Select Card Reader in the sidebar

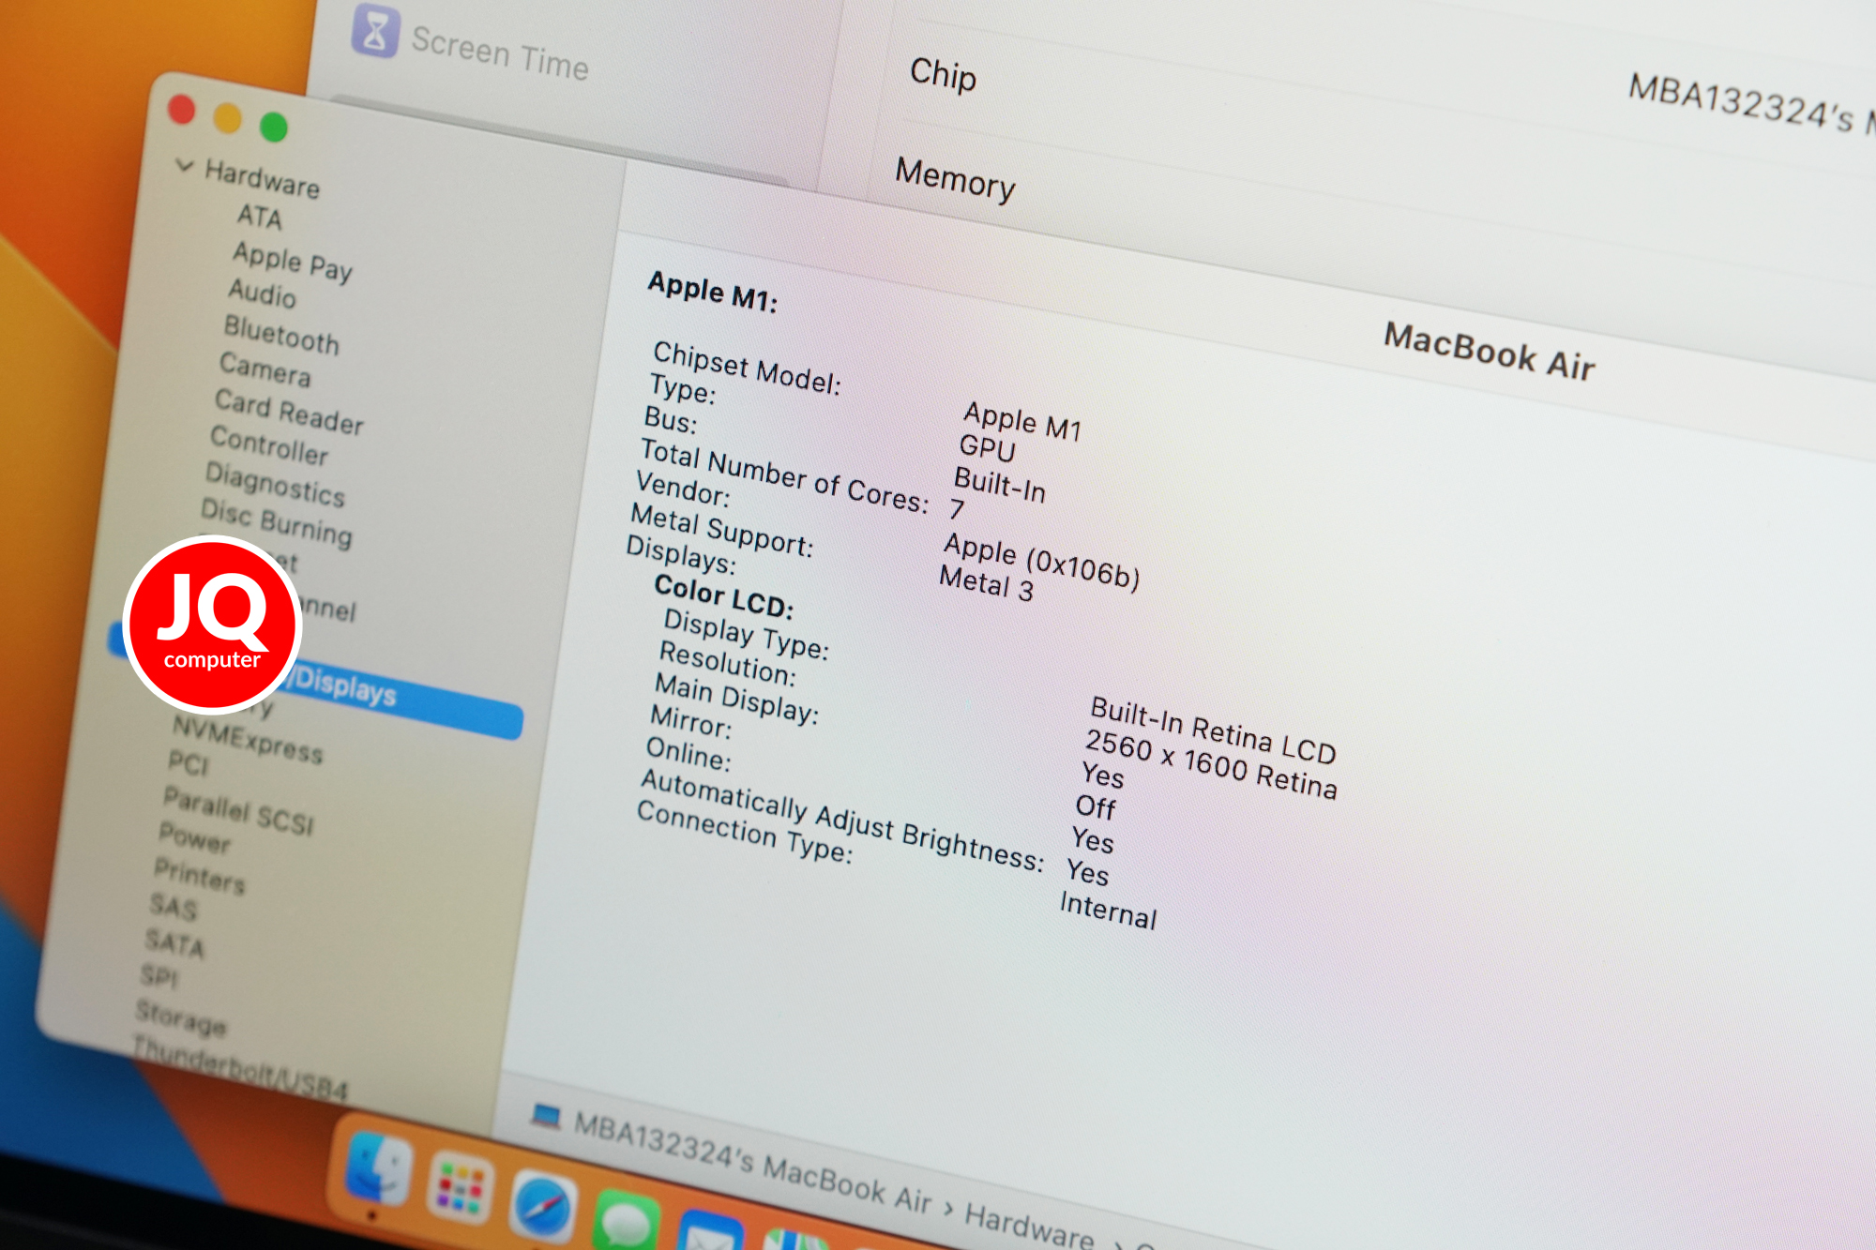pyautogui.click(x=289, y=413)
